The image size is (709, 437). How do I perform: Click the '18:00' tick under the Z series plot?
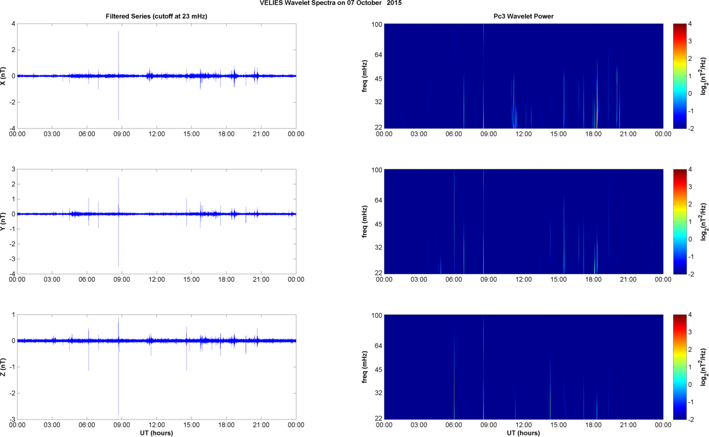click(226, 424)
